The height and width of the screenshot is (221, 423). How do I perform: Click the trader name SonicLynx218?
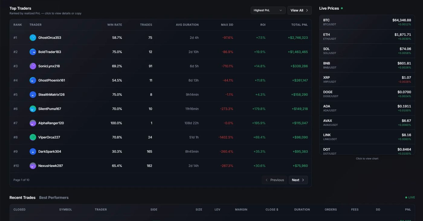click(49, 66)
